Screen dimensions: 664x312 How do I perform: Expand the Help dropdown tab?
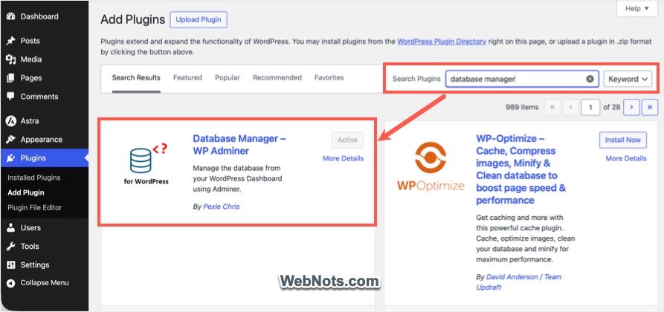[x=637, y=8]
